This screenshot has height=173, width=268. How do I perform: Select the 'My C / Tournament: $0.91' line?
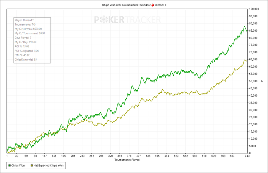(30, 33)
